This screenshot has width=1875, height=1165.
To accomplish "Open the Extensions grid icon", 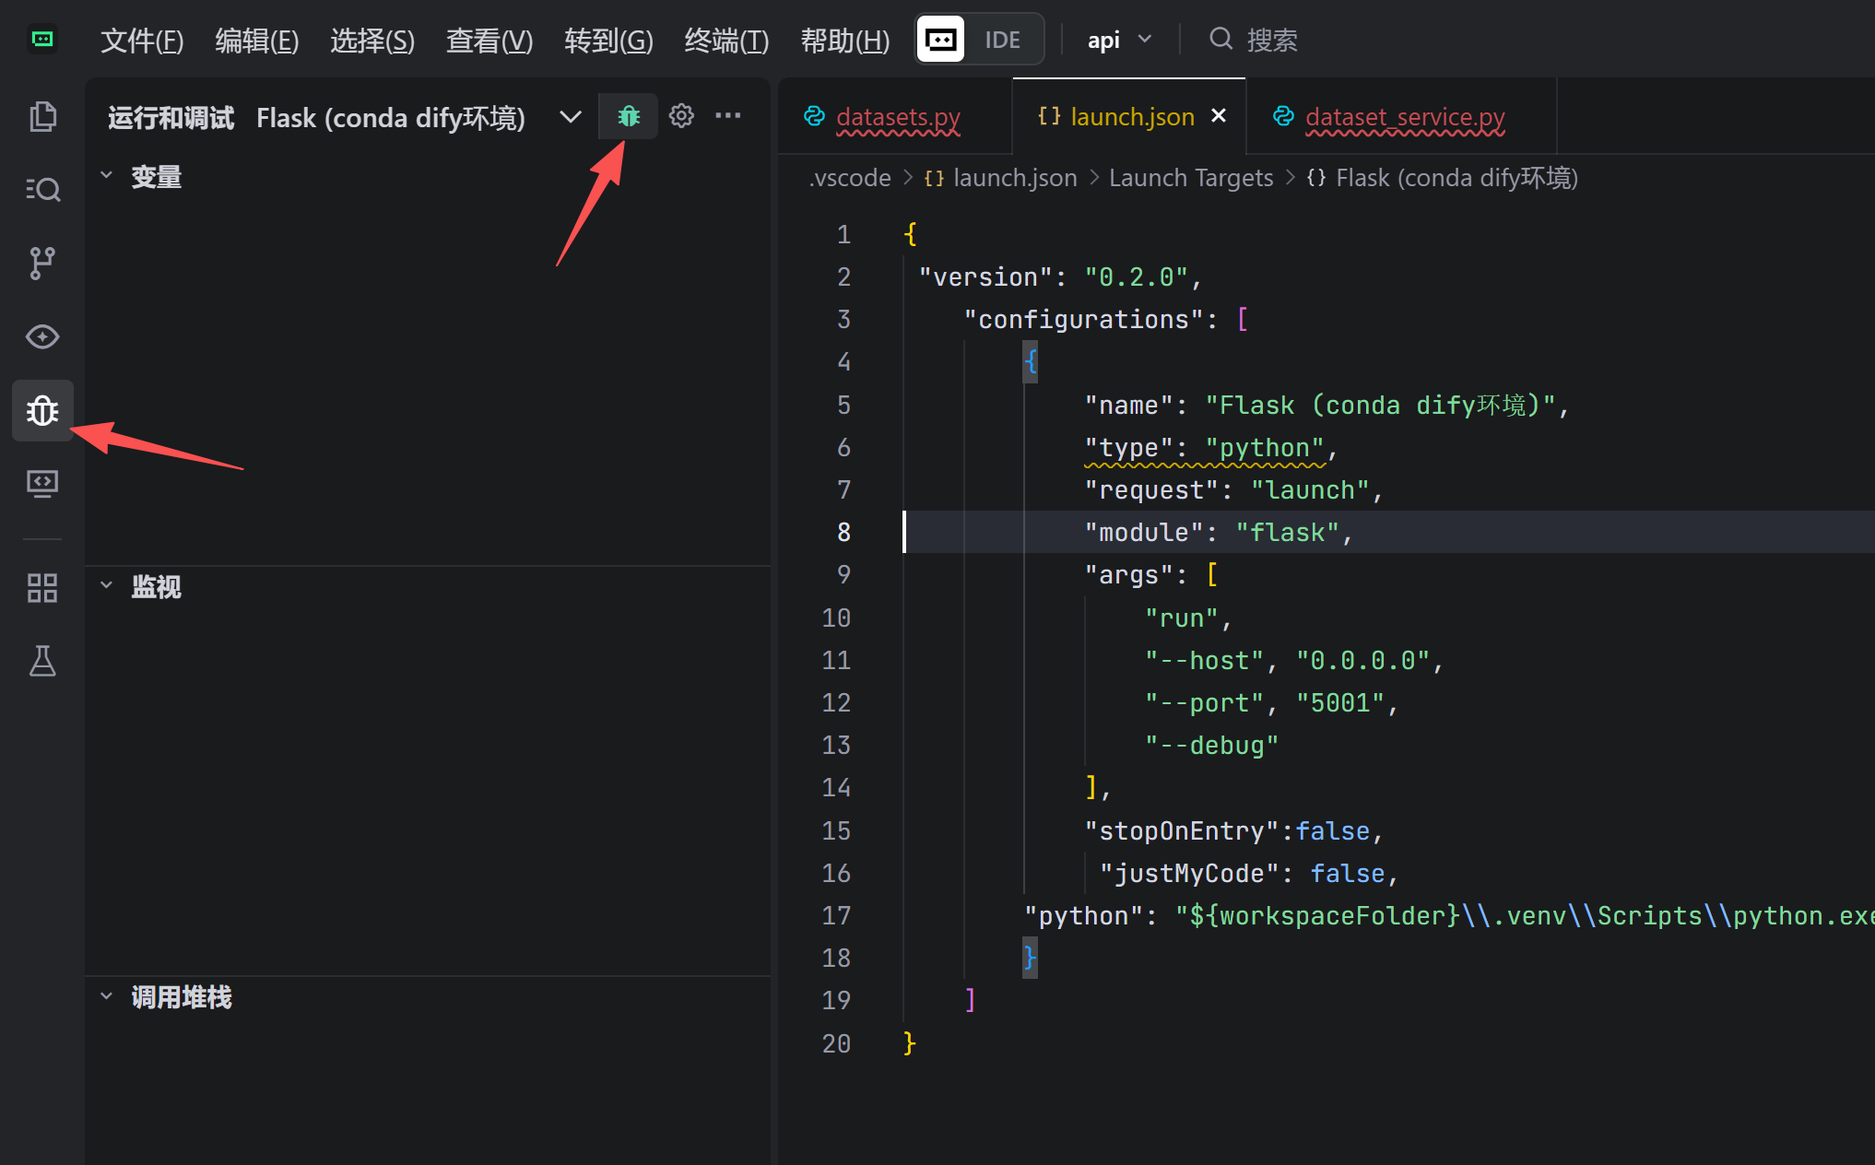I will pyautogui.click(x=42, y=588).
